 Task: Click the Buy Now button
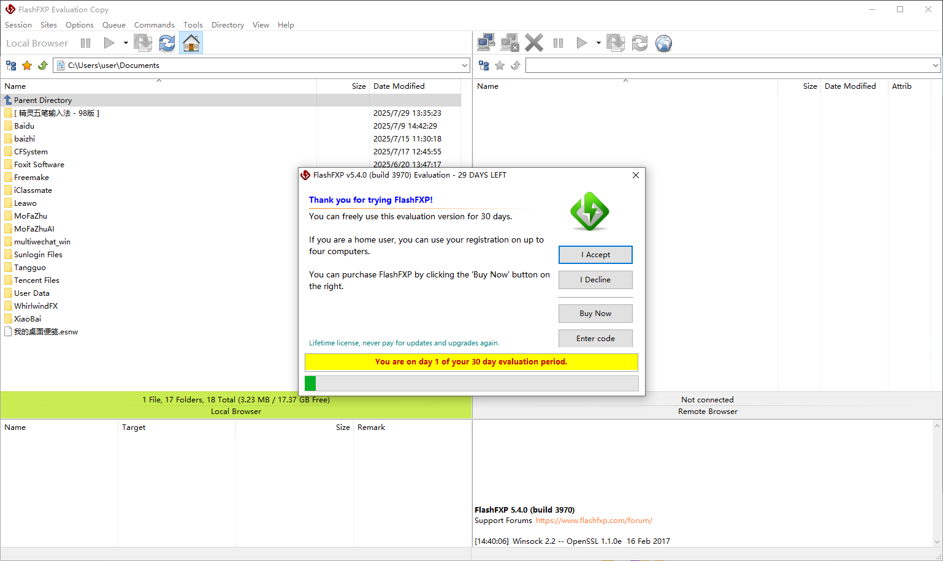click(x=595, y=314)
